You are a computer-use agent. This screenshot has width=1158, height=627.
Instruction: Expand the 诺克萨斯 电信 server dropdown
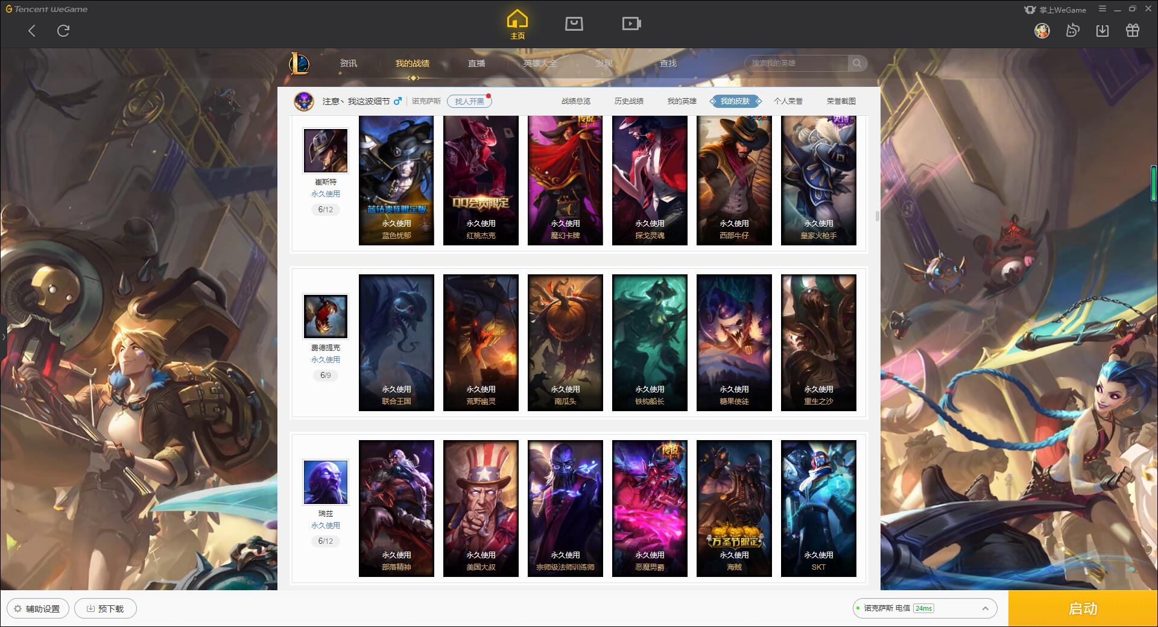(924, 608)
